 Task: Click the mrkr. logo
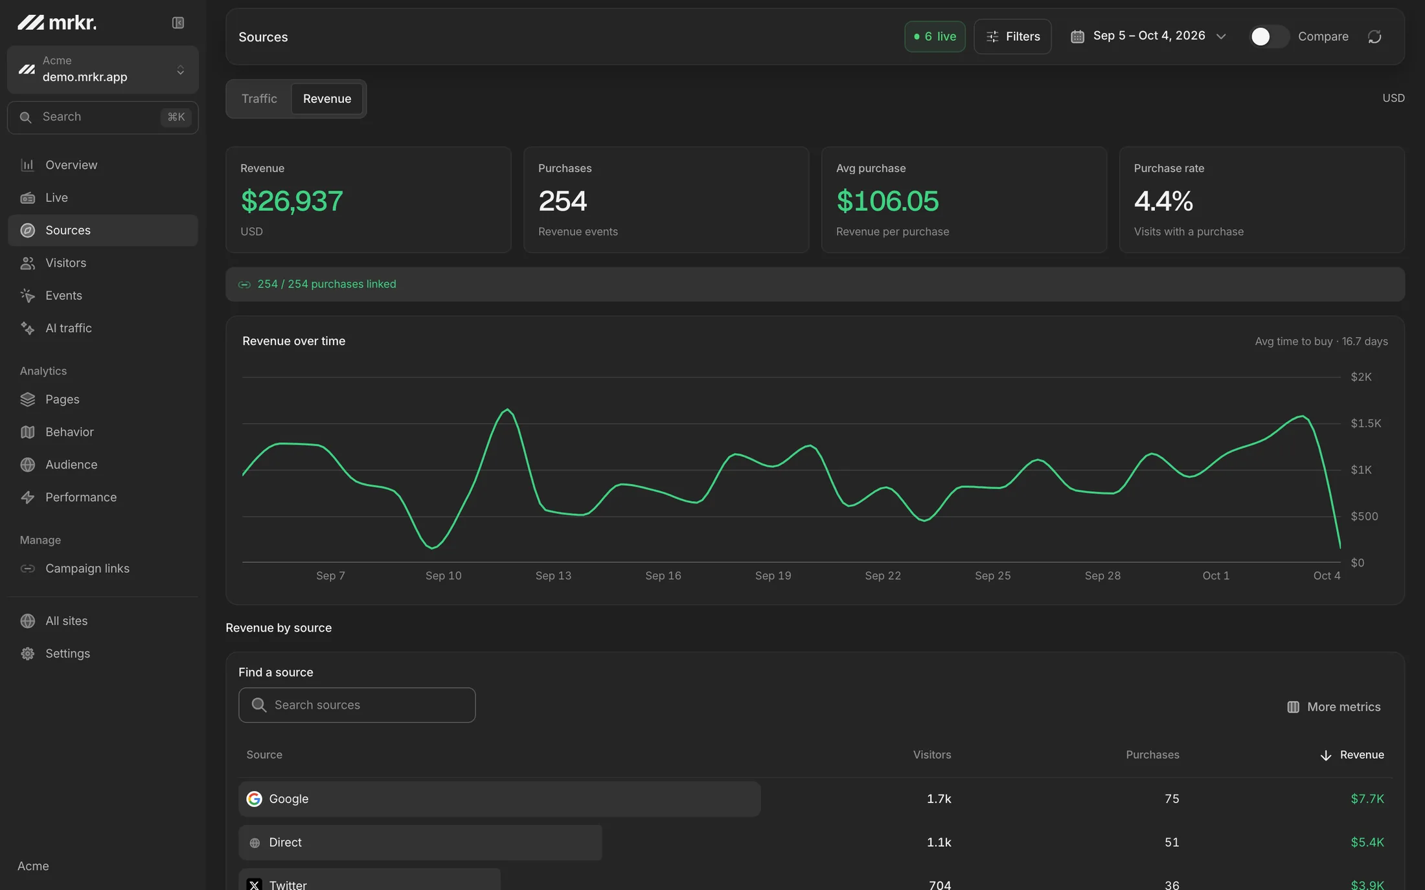coord(57,23)
